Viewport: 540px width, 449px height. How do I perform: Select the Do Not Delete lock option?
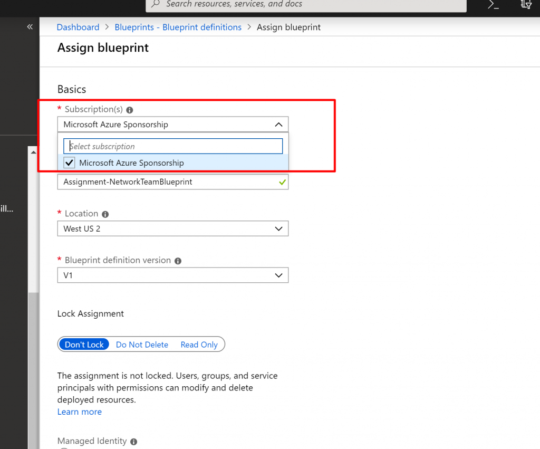coord(142,345)
